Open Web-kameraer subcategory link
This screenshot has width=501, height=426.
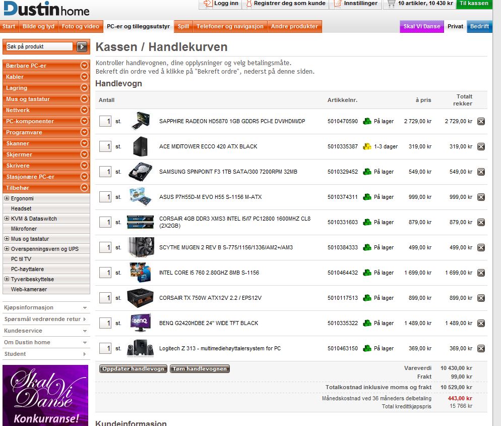(x=29, y=289)
